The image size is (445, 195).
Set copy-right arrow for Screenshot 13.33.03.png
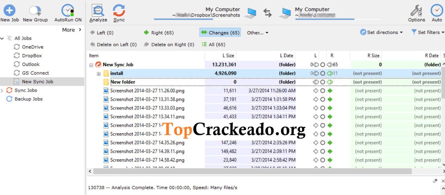click(x=330, y=108)
